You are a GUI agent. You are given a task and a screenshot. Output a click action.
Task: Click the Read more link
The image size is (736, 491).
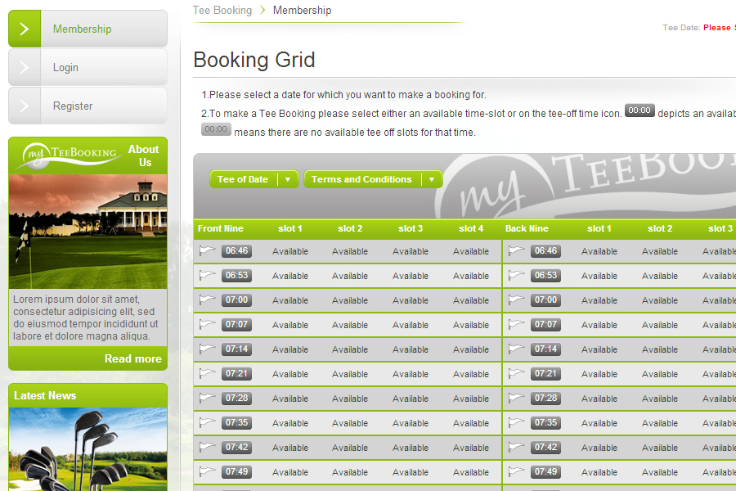coord(132,358)
